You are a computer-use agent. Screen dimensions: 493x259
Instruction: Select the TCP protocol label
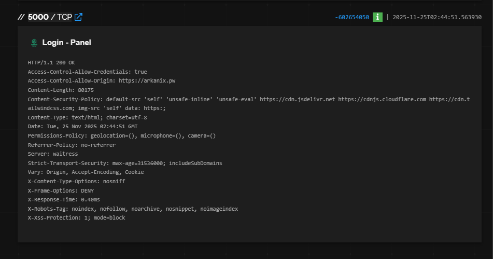tap(64, 17)
